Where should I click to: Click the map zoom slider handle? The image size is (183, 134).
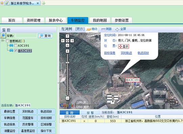tap(67, 63)
